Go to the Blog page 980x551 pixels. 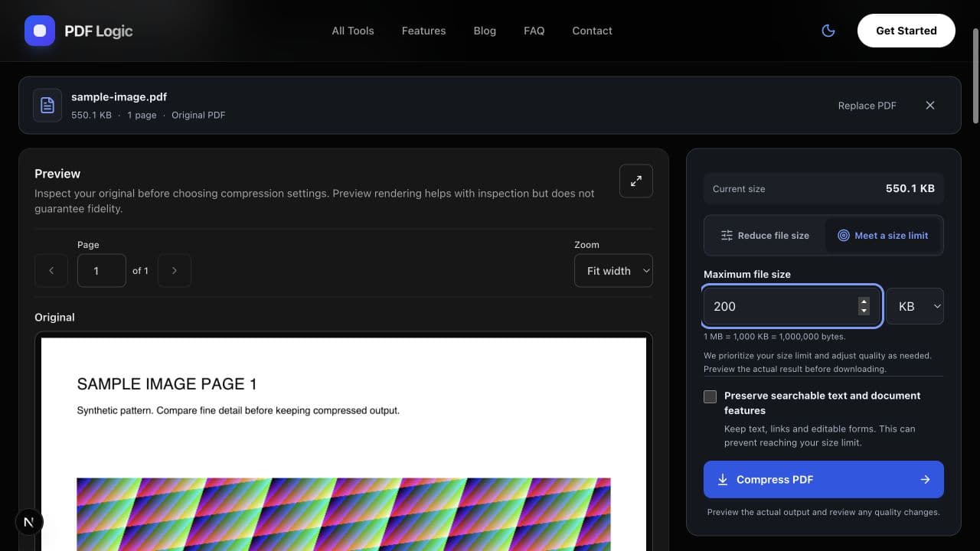[x=485, y=31]
